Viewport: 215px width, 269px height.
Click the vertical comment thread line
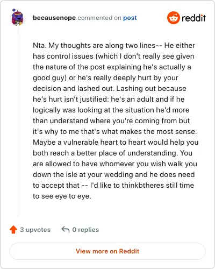coord(18,121)
